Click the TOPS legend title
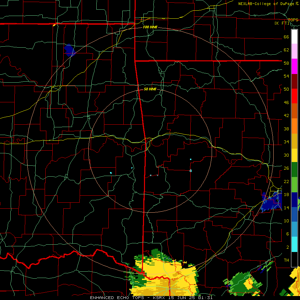 293,20
